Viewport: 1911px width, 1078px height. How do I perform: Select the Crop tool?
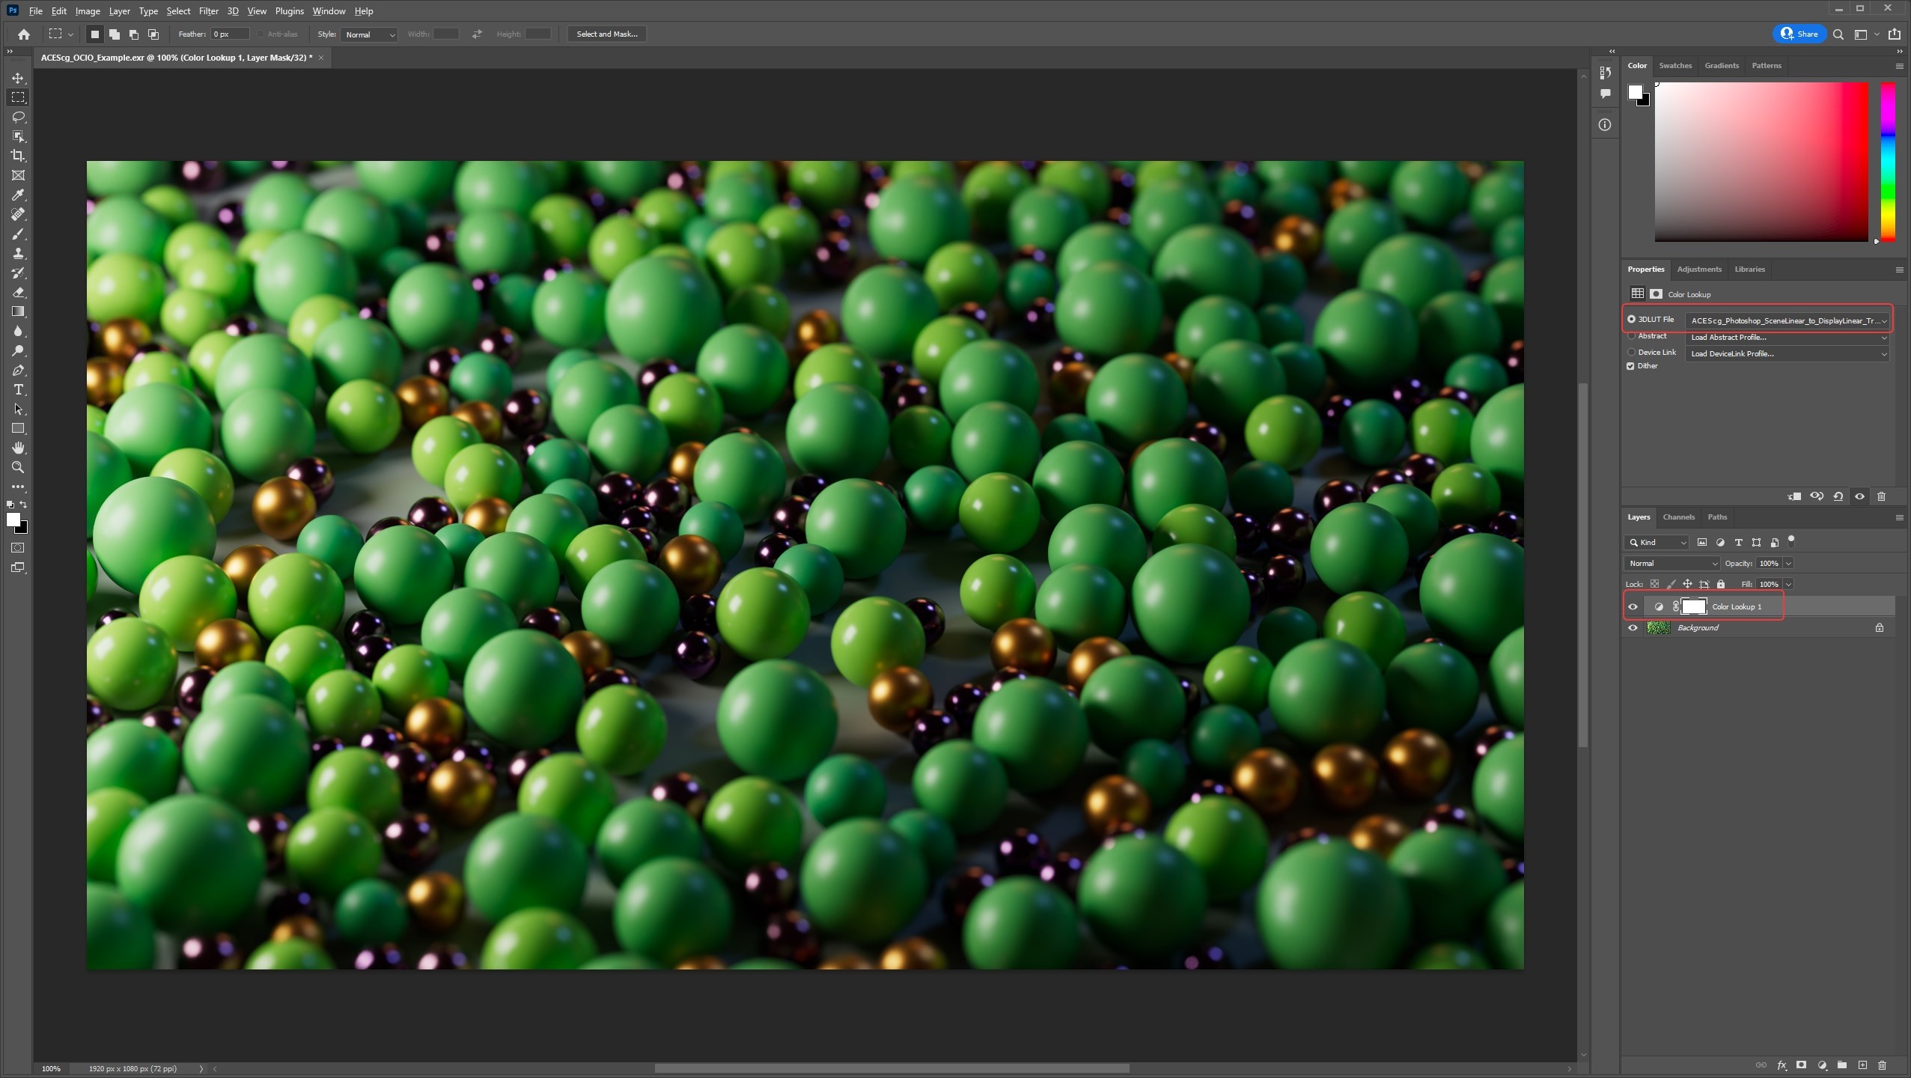tap(18, 156)
